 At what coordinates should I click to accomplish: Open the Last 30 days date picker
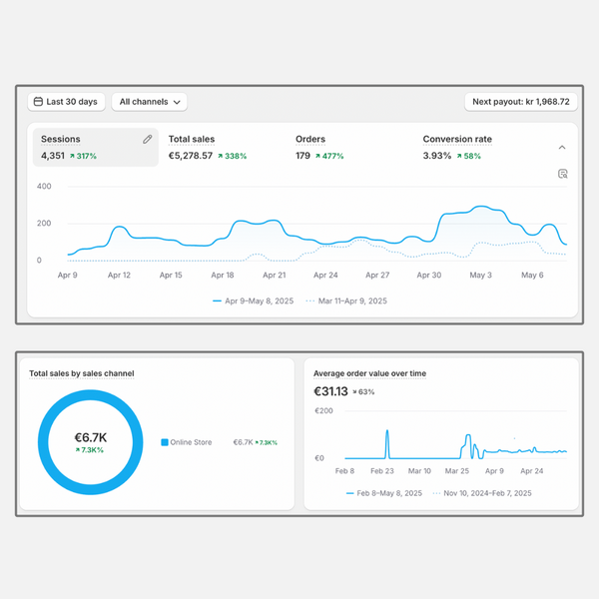66,102
